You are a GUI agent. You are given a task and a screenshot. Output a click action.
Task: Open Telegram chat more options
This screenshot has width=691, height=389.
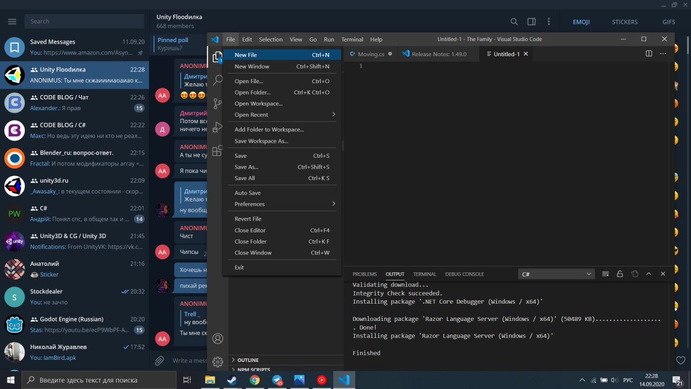[x=548, y=22]
